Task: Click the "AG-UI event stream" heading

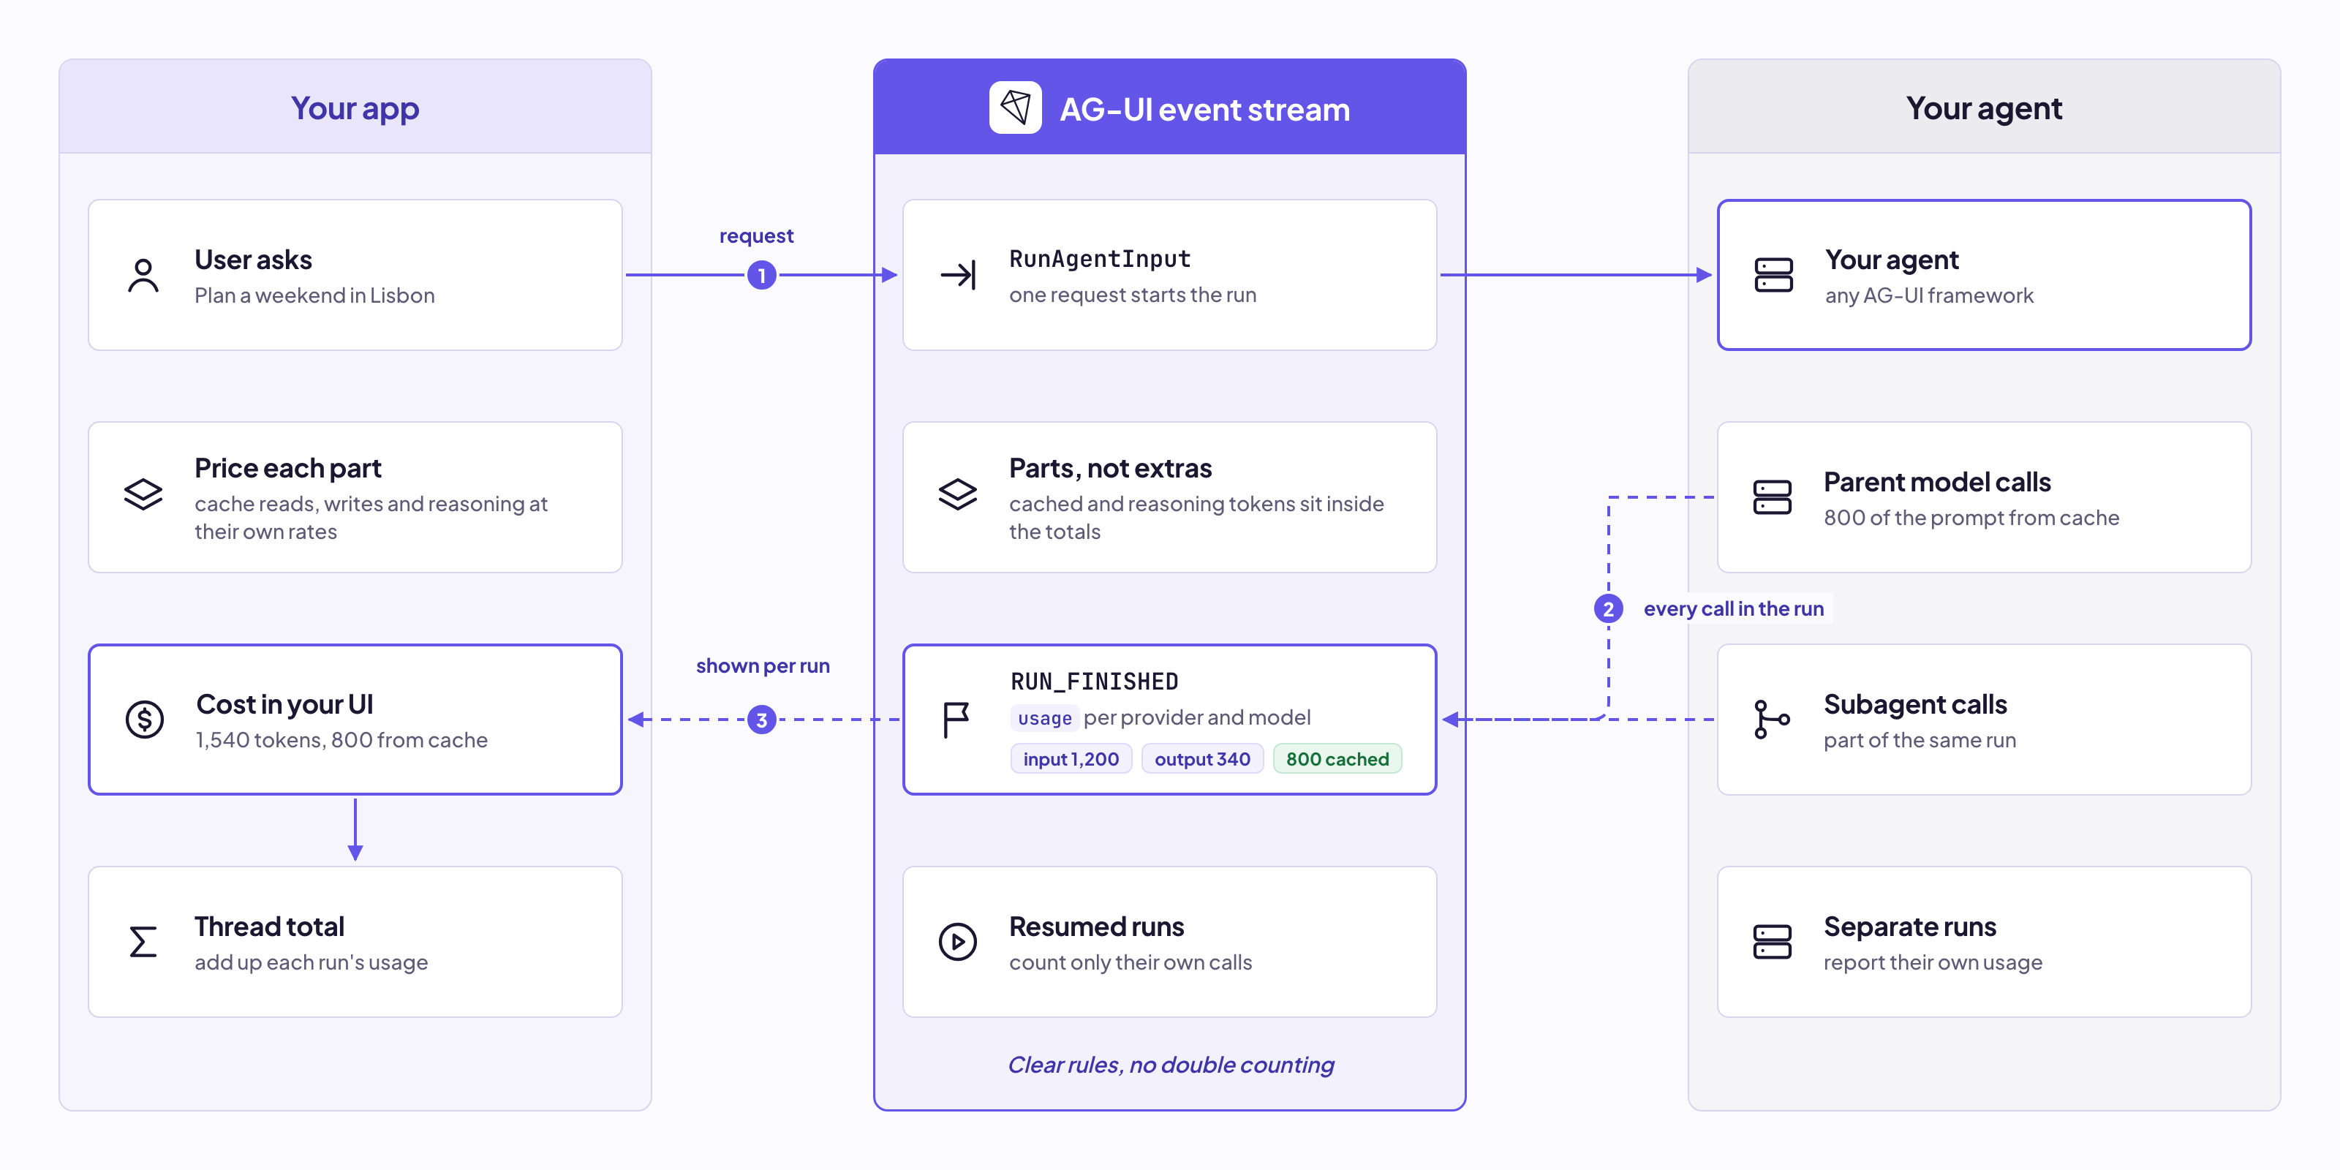Action: (1204, 109)
